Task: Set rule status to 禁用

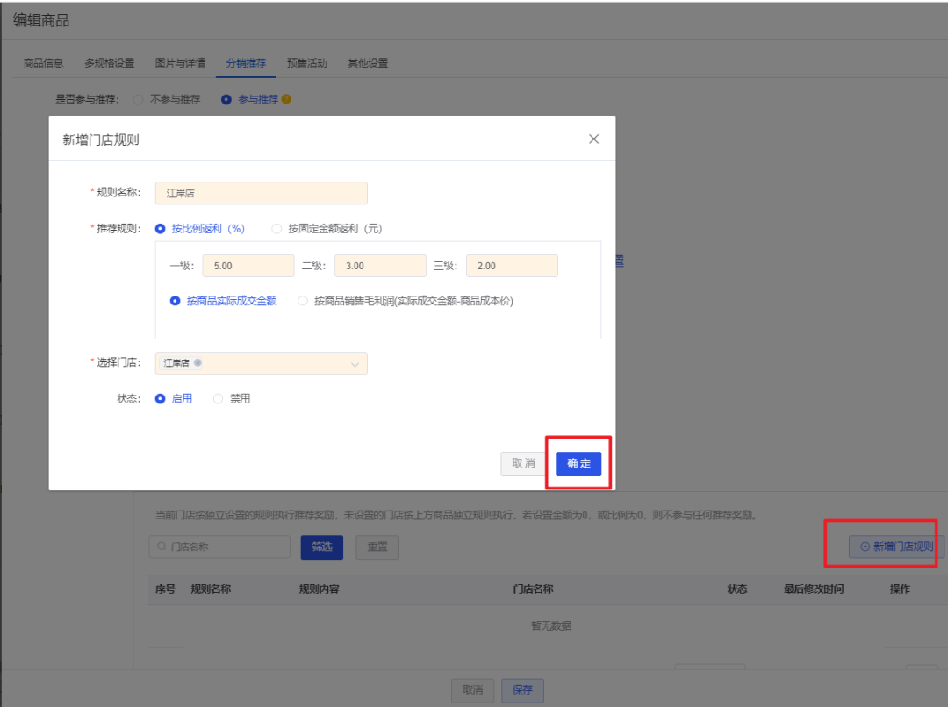Action: click(218, 398)
